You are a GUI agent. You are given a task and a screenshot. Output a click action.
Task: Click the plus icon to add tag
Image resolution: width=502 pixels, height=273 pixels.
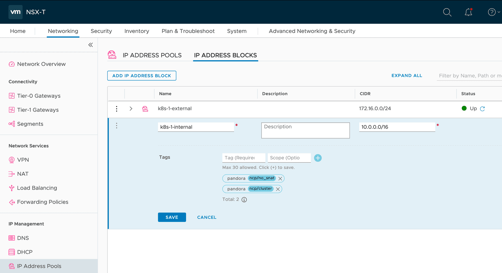[318, 158]
